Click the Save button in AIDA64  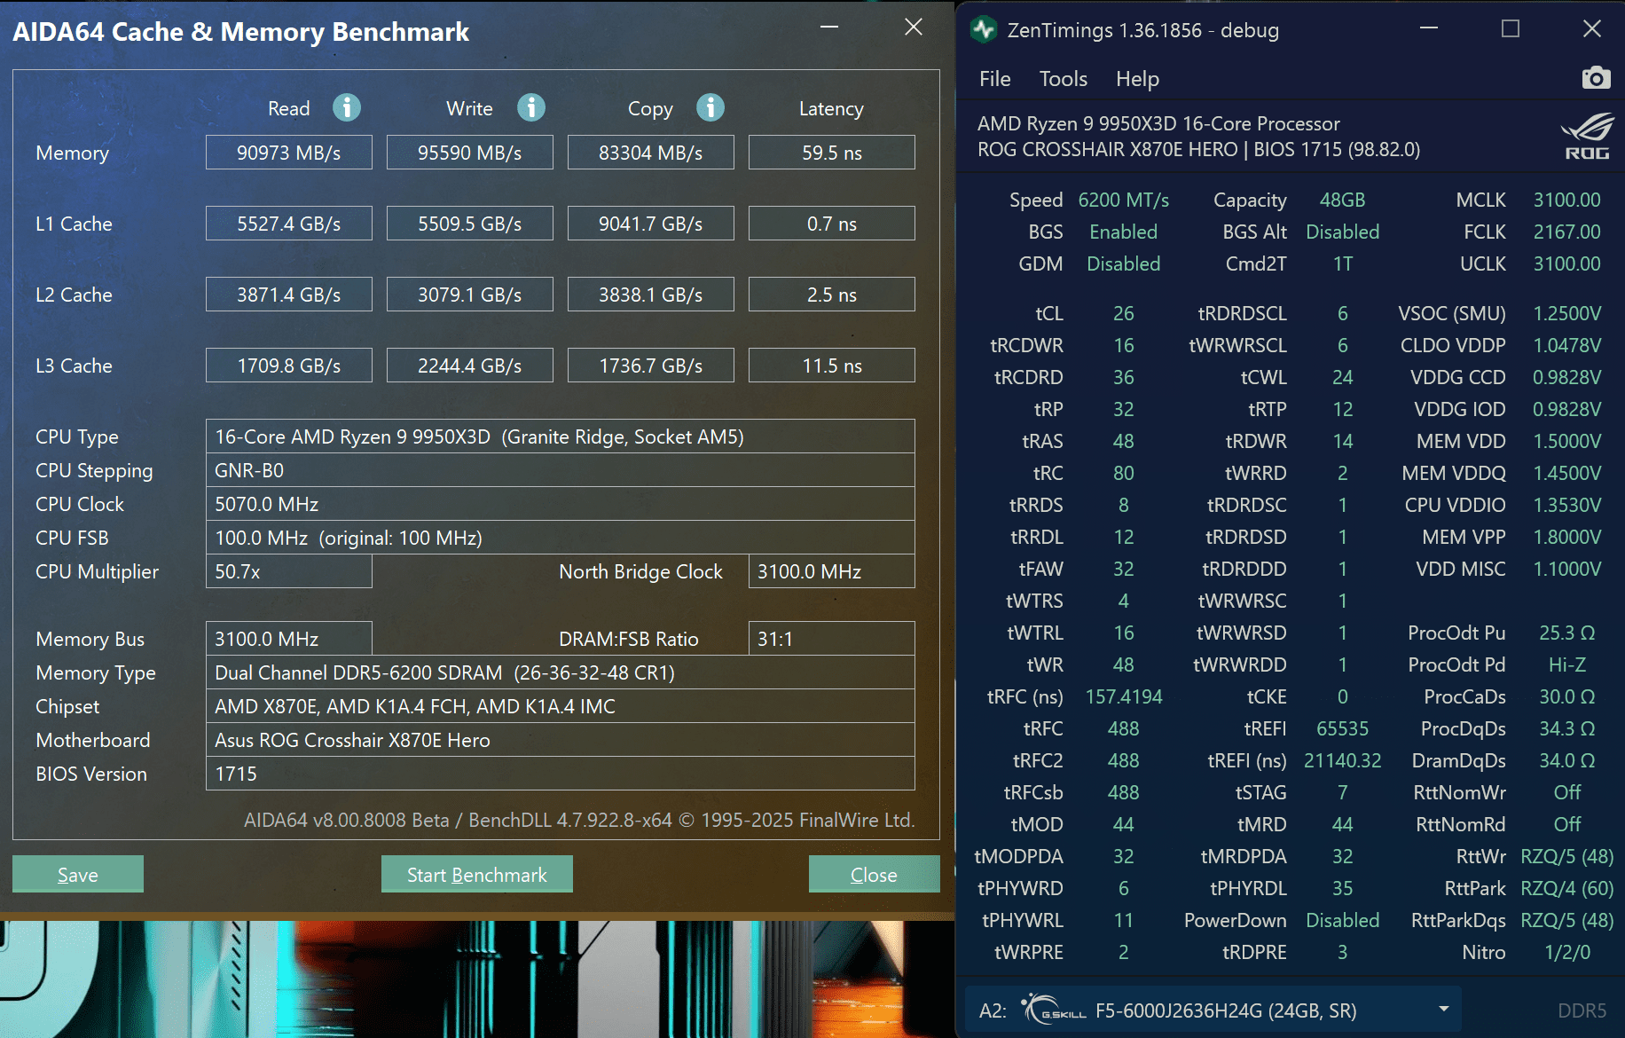(78, 874)
